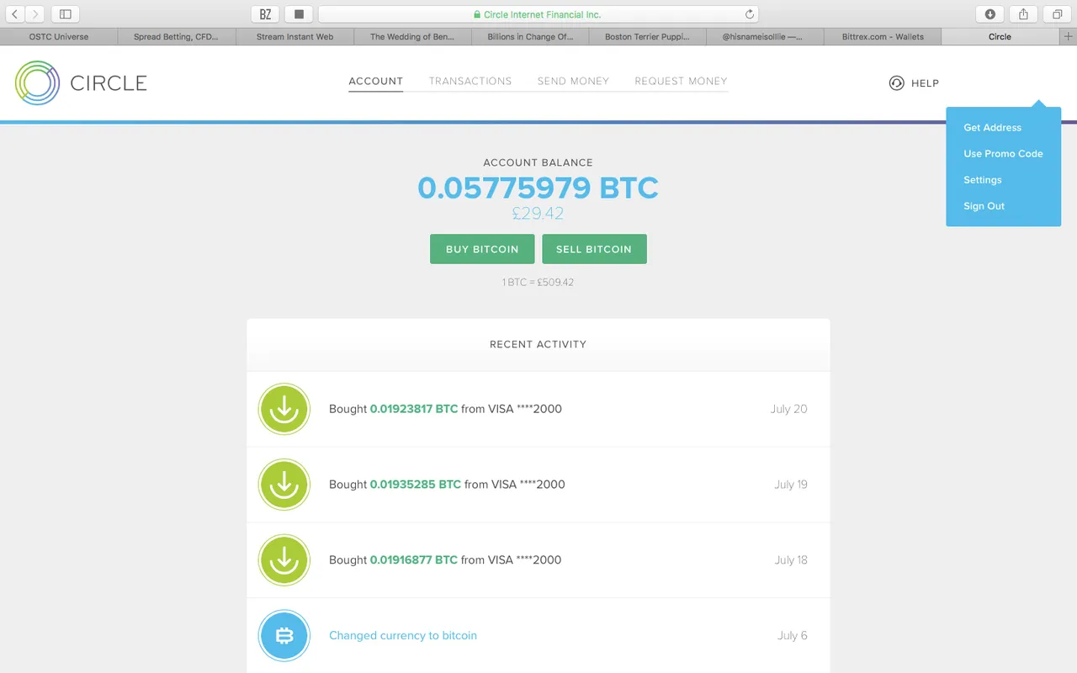Screen dimensions: 1077x673
Task: Open Safari downloads button
Action: 989,14
